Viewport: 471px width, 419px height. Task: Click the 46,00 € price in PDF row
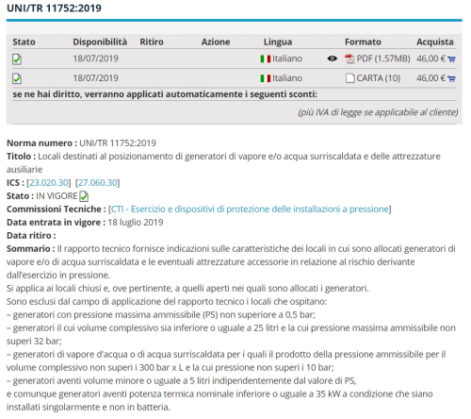(x=430, y=59)
